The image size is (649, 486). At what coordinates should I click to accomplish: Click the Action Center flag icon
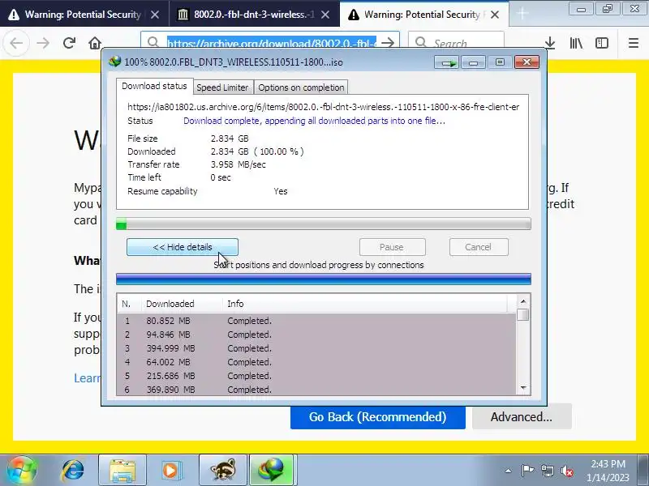click(x=527, y=471)
